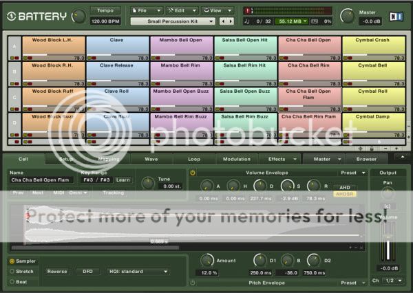
Task: Click the Tempo button
Action: click(x=105, y=10)
